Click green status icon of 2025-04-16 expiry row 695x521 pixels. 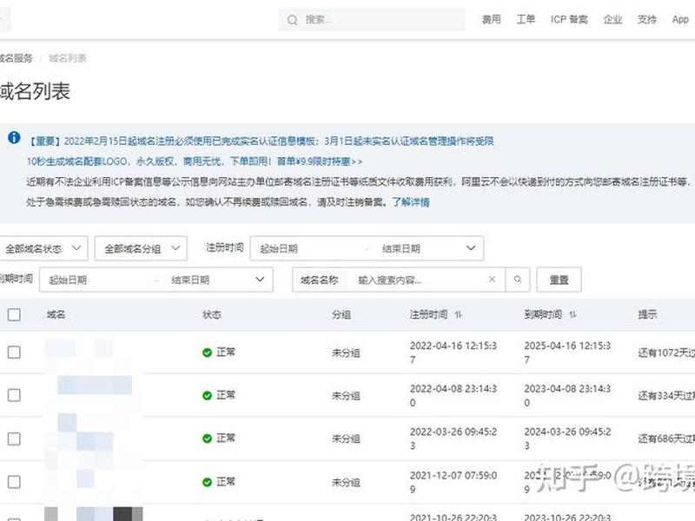pyautogui.click(x=207, y=353)
